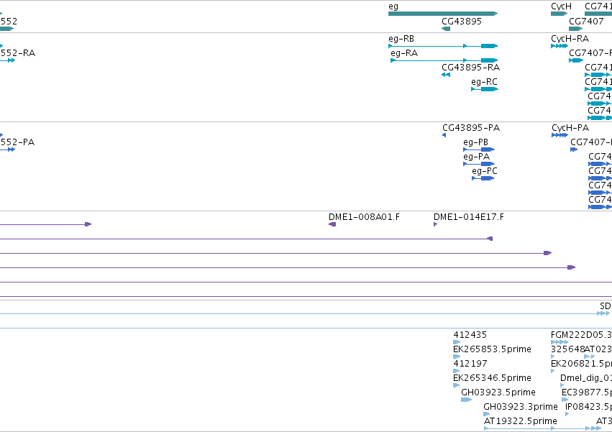Open the 412435 EST label
612x432 pixels.
[x=470, y=335]
